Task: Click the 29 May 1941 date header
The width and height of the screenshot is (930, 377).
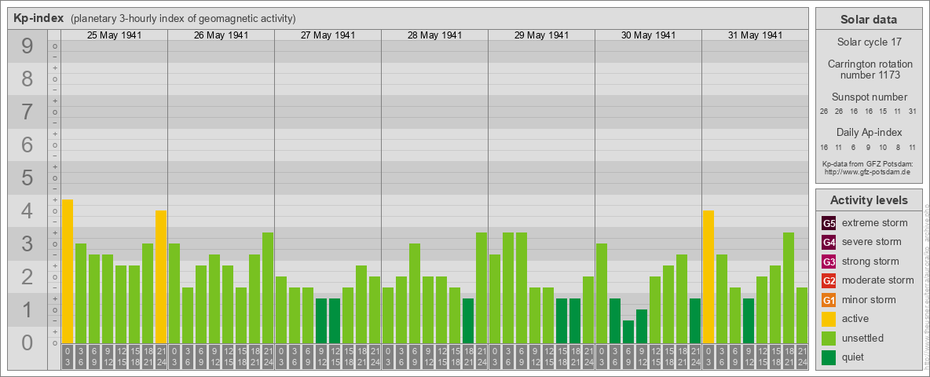Action: pos(541,35)
